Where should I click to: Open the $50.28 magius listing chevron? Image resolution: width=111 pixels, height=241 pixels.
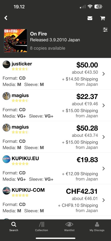(x=104, y=137)
